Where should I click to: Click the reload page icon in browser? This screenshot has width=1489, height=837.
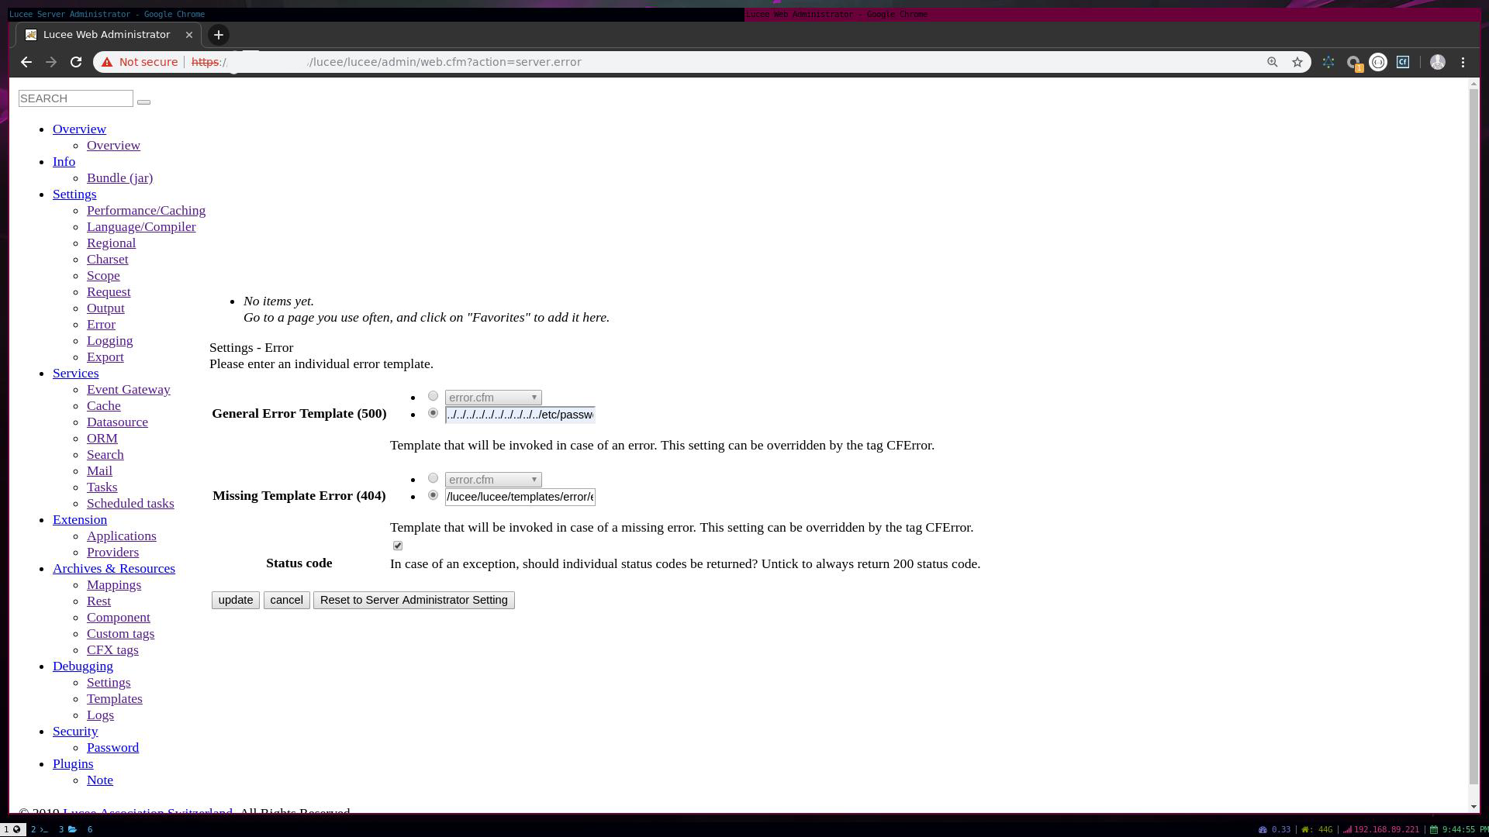(x=76, y=61)
